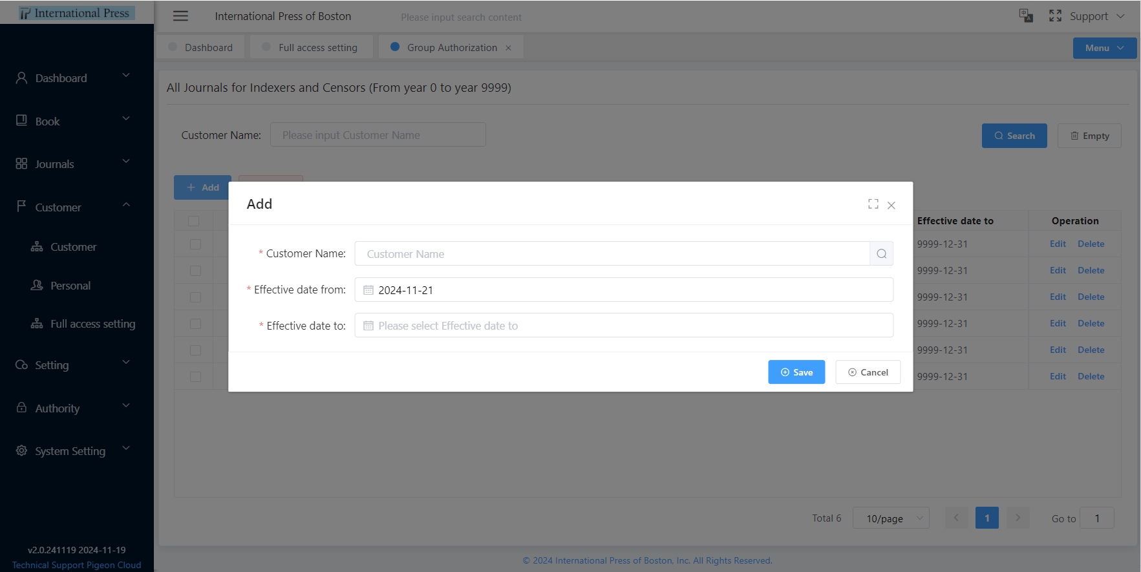Click the International Press logo
This screenshot has height=572, width=1141.
(76, 13)
